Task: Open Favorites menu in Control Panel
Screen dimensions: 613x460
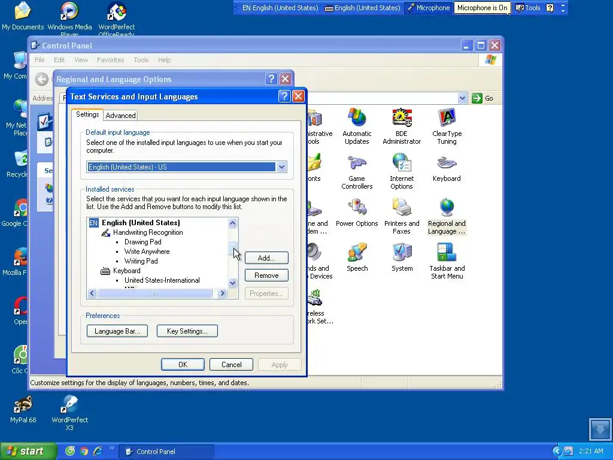Action: (x=110, y=60)
